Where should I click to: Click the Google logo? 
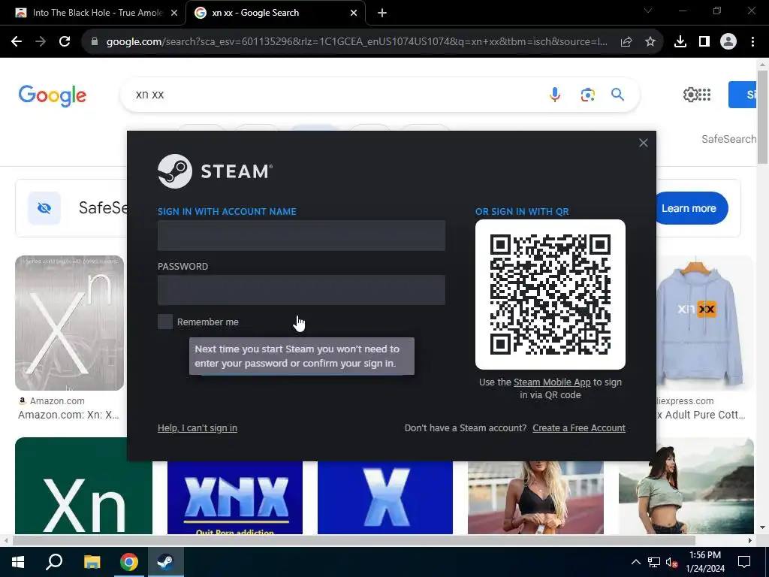coord(52,95)
